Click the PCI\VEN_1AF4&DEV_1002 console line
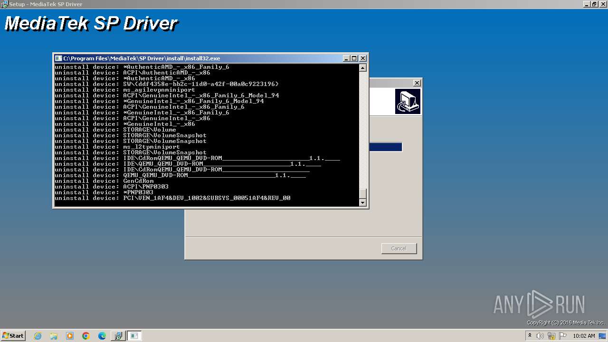This screenshot has width=608, height=342. [172, 198]
